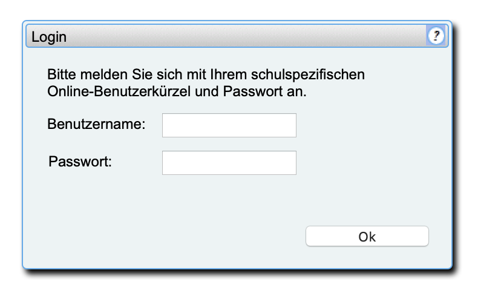Select the username entry box
501x299 pixels.
tap(229, 125)
